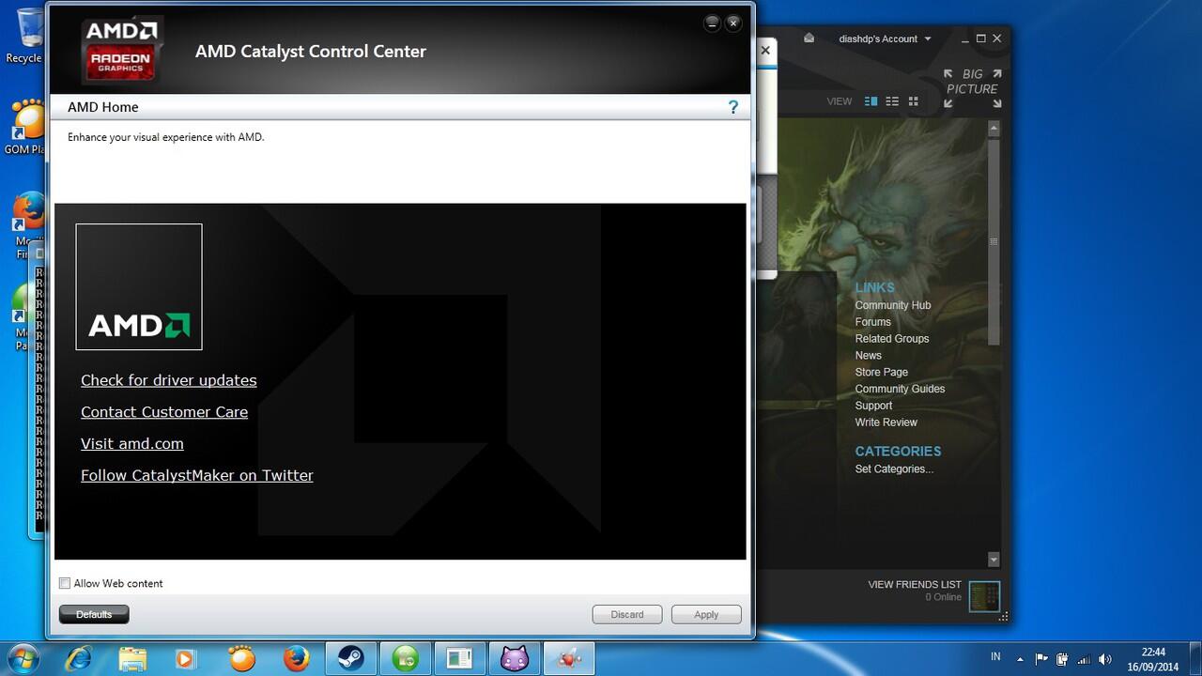This screenshot has height=676, width=1202.
Task: Open View Friends List in Steam
Action: (x=915, y=584)
